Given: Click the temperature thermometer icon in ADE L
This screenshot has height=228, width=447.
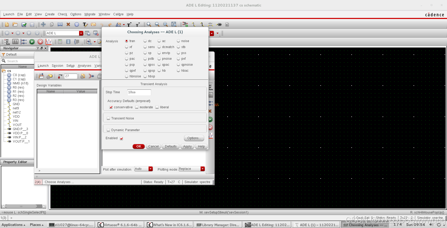Looking at the screenshot, I should [x=60, y=76].
